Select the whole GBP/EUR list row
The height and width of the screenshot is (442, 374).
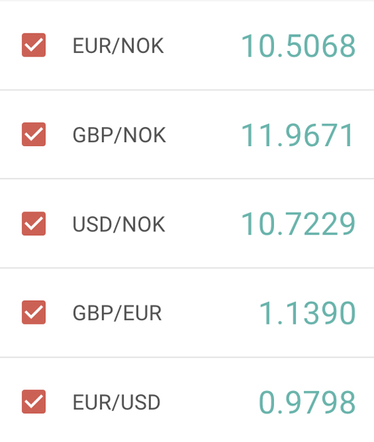(x=187, y=313)
